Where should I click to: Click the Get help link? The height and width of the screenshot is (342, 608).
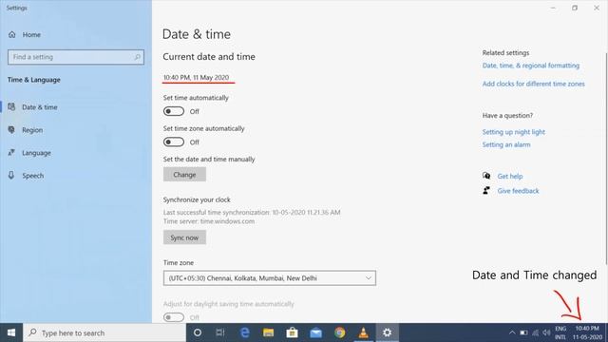pos(510,176)
